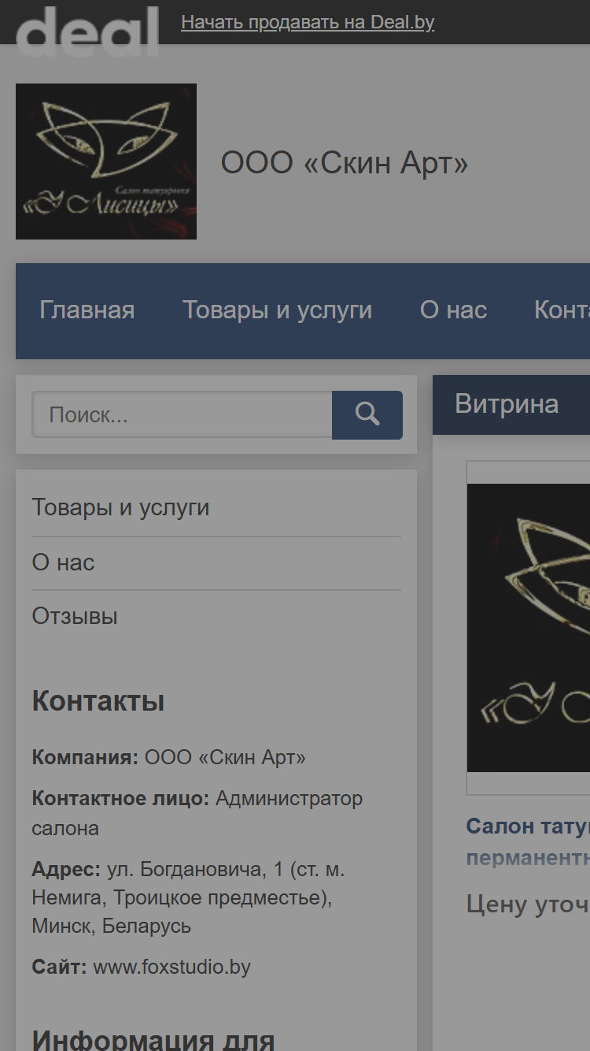Click the Компания: ООО «Скин Арт» line
590x1051 pixels.
pyautogui.click(x=168, y=758)
